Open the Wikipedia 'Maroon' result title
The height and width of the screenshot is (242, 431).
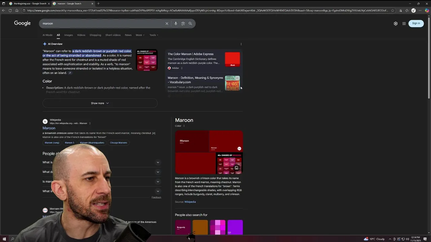coord(49,128)
